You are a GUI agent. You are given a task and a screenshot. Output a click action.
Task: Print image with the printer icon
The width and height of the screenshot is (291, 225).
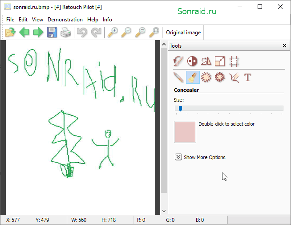click(x=66, y=33)
